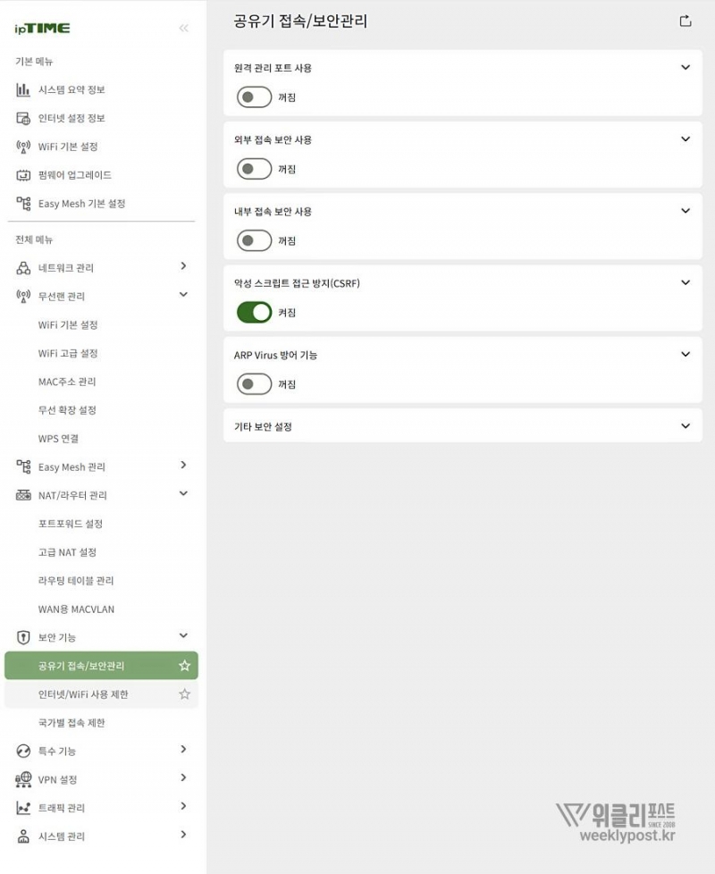Expand the 내부 접속 보안 사용 panel chevron

pos(686,211)
